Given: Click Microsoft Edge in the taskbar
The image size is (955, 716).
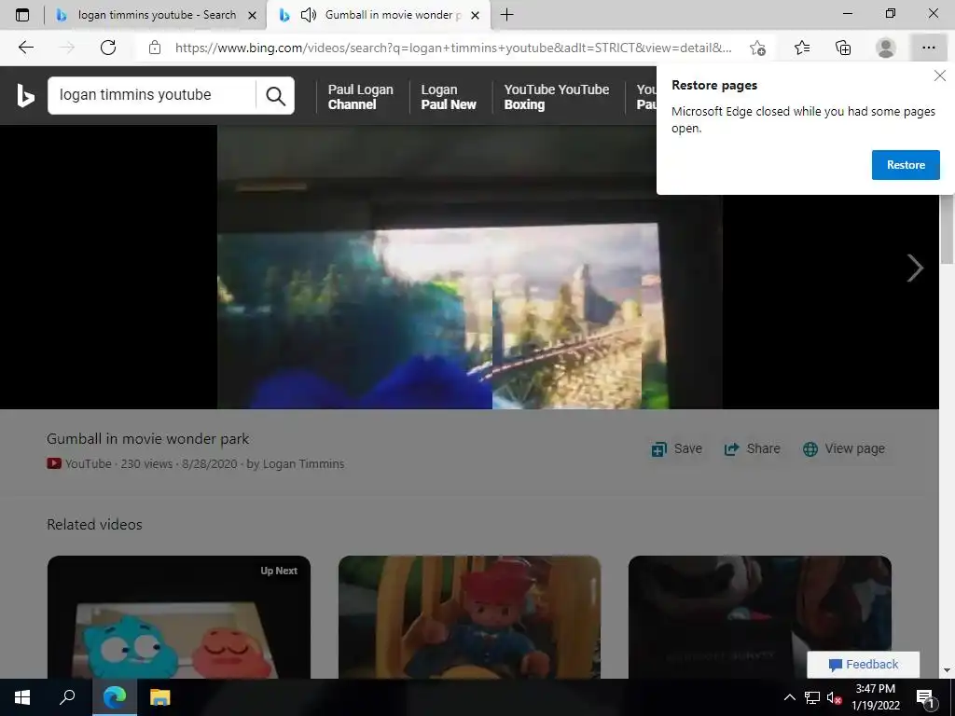Looking at the screenshot, I should coord(115,697).
